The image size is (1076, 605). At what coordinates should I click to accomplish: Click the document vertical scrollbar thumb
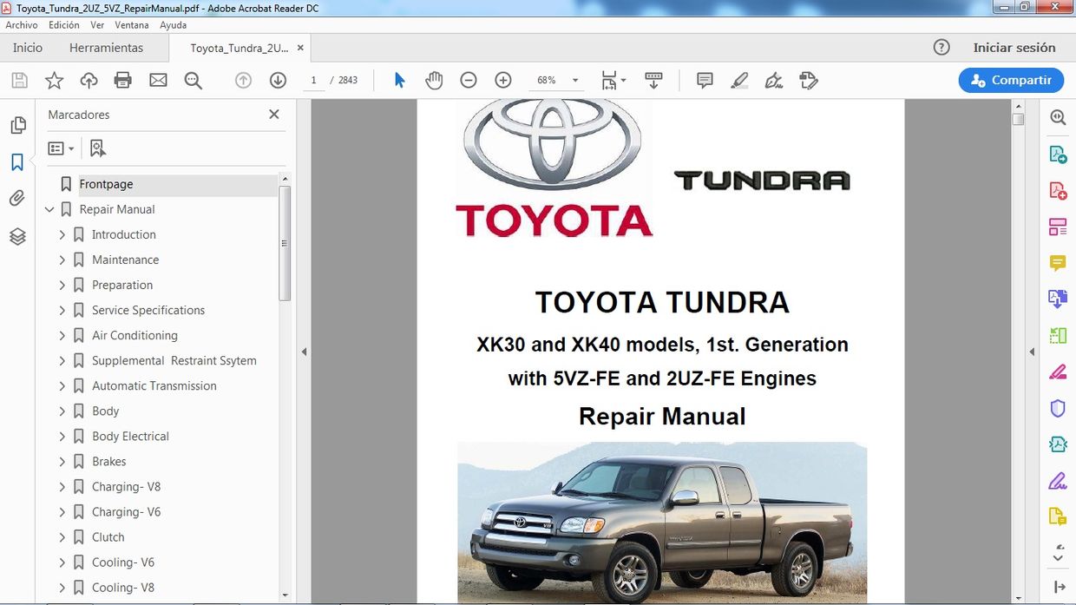(1018, 120)
